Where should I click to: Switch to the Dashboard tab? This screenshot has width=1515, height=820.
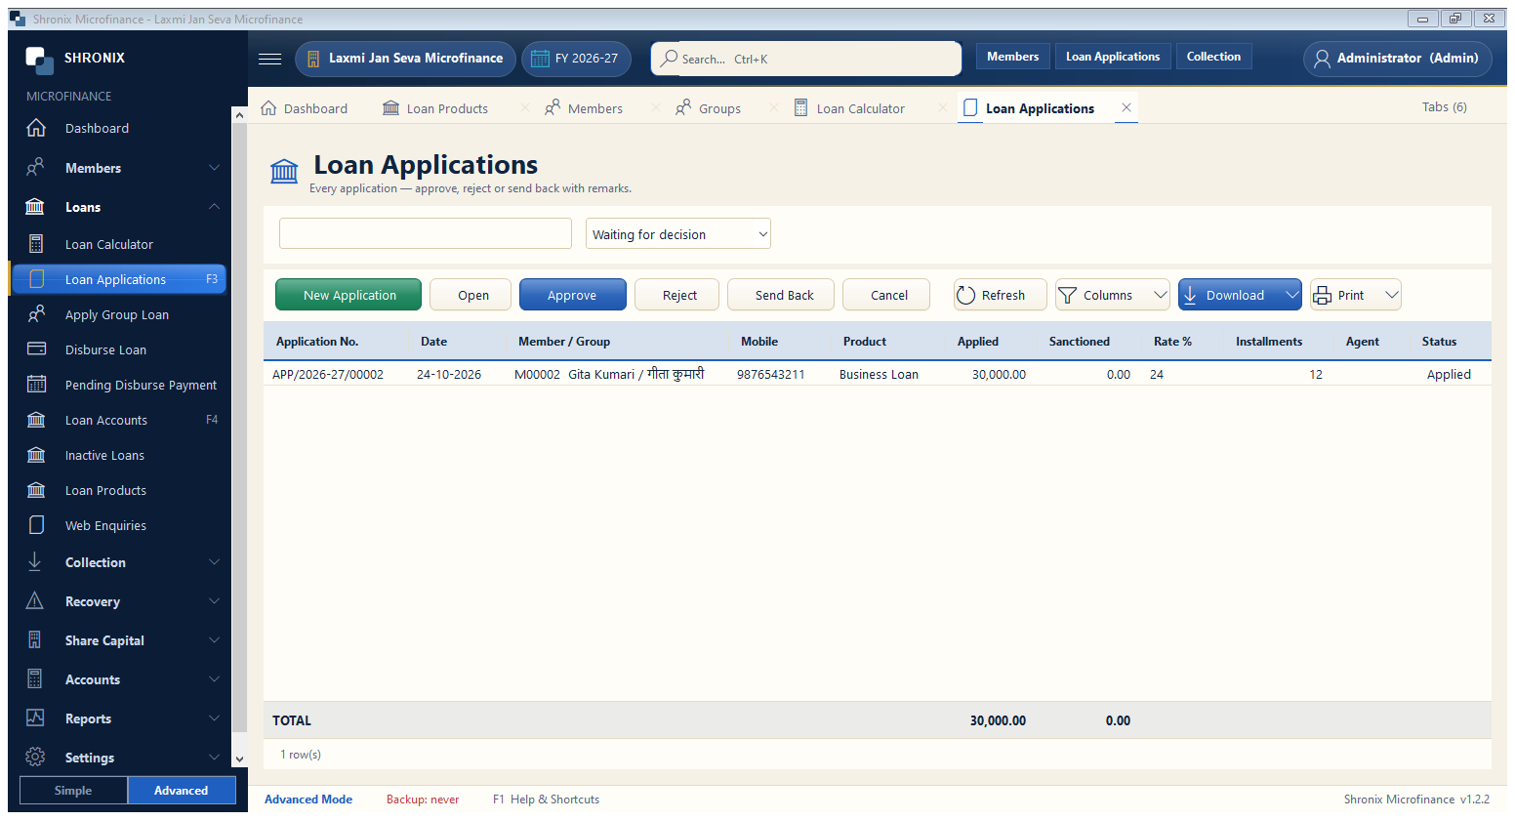304,108
